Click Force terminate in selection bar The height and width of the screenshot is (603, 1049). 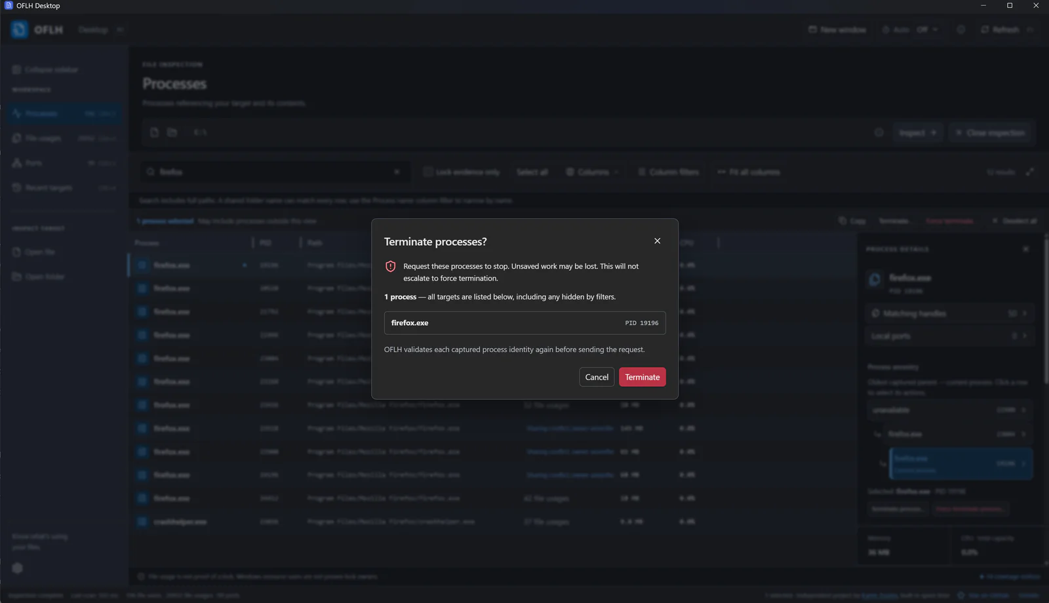click(x=949, y=221)
